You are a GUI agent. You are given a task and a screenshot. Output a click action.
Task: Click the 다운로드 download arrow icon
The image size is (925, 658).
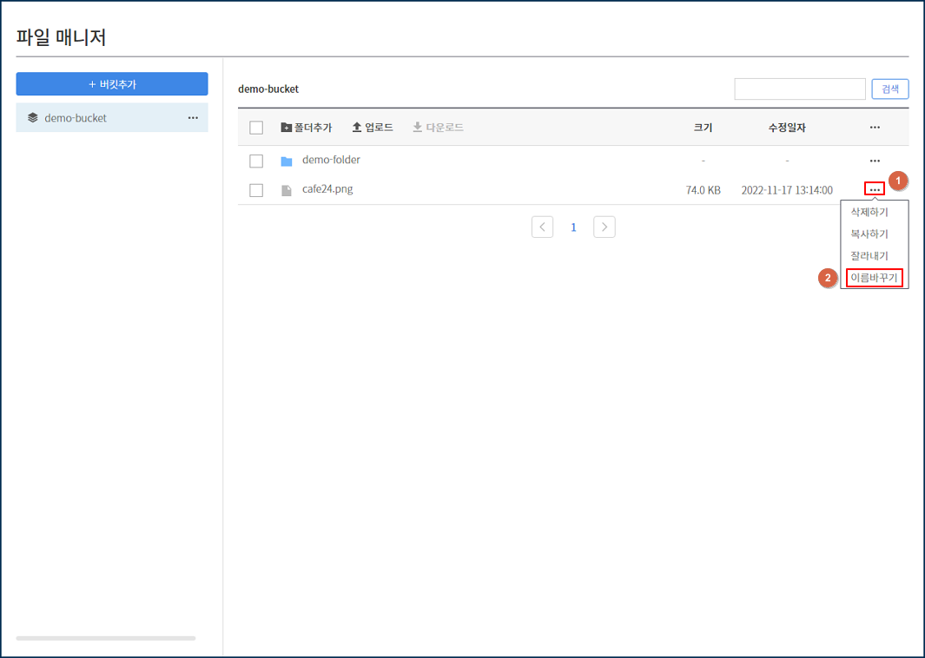pos(418,128)
